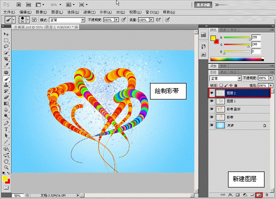This screenshot has height=199, width=276.
Task: Select the Crop tool
Action: [x=6, y=59]
